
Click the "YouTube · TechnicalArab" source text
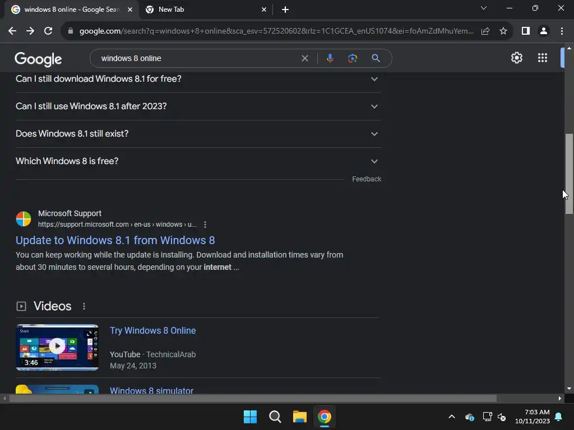(152, 354)
